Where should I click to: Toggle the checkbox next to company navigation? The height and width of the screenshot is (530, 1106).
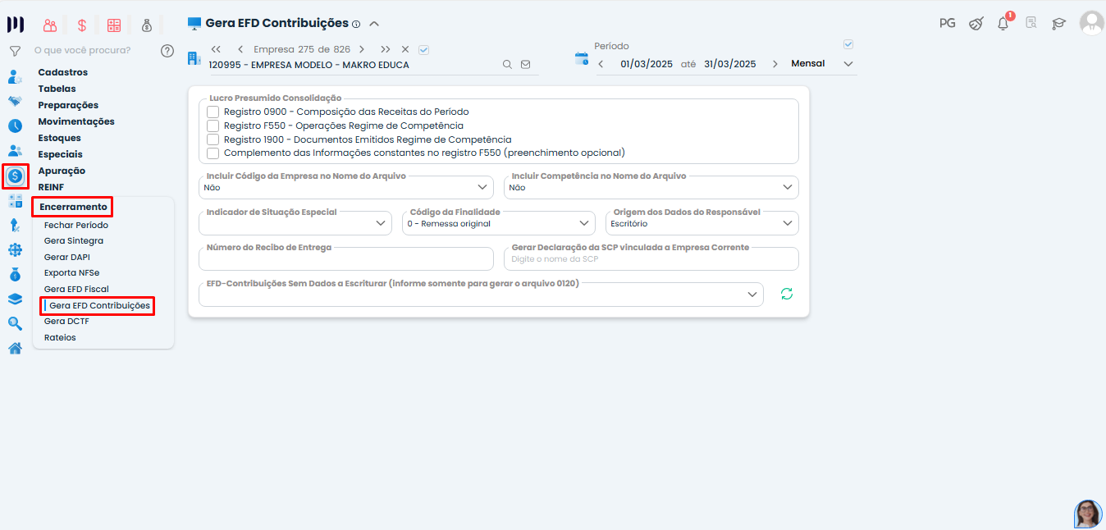423,49
